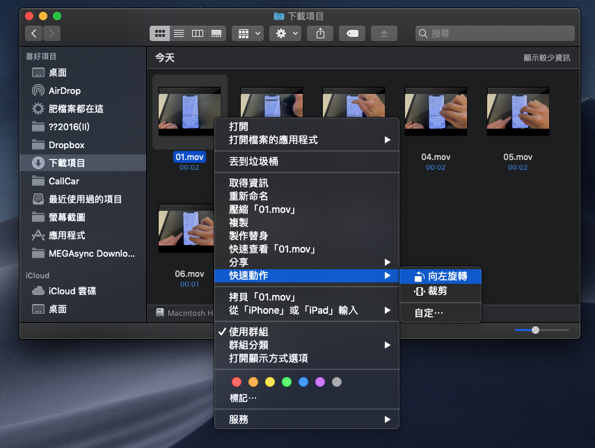
Task: Go forward with the right chevron button
Action: point(51,33)
